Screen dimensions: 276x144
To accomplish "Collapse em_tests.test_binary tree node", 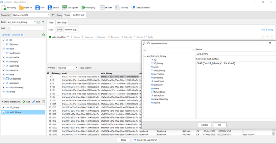I will click(145, 56).
